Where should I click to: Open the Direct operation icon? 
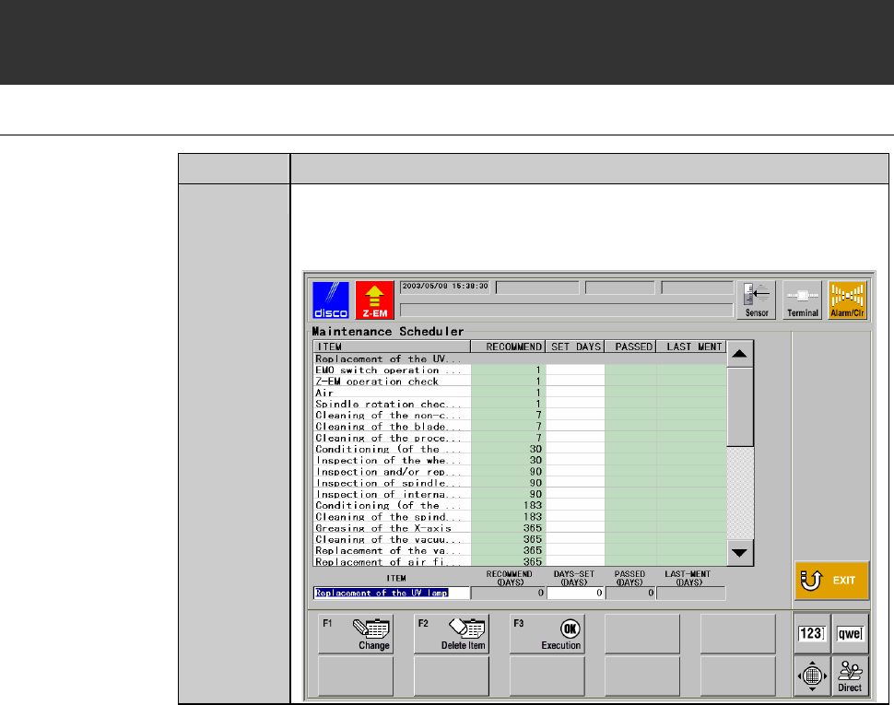click(850, 676)
